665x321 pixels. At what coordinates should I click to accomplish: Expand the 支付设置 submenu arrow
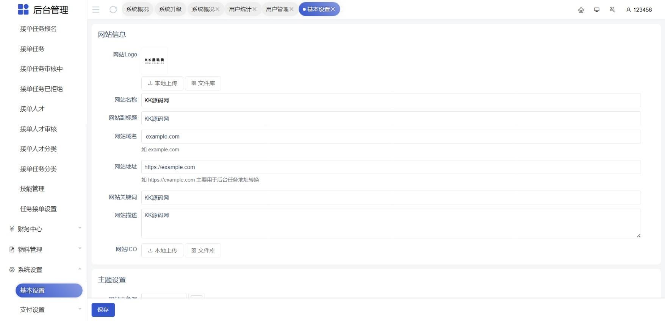pyautogui.click(x=80, y=309)
